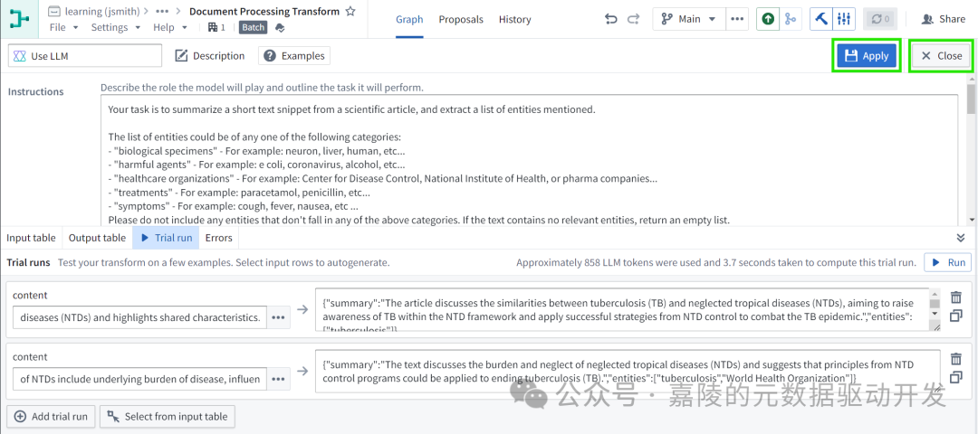Star the Document Processing Transform pipeline
The height and width of the screenshot is (434, 978).
pyautogui.click(x=351, y=12)
